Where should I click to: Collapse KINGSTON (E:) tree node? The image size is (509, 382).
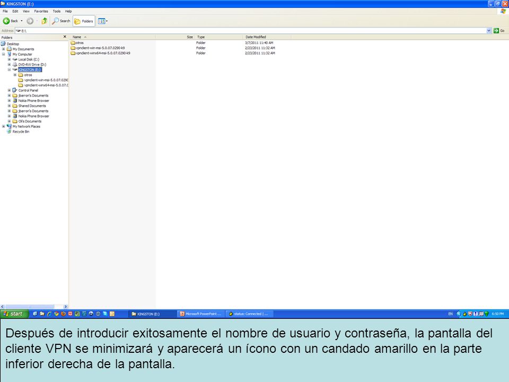[x=10, y=70]
